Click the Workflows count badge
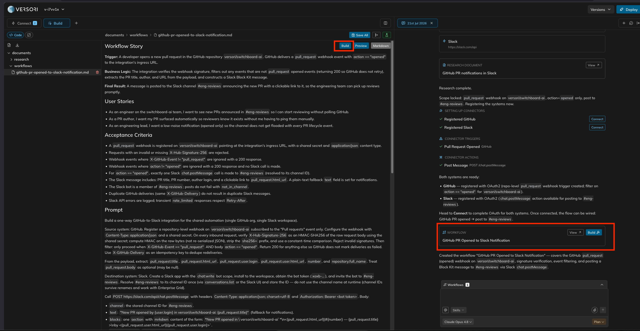The image size is (640, 331). pyautogui.click(x=467, y=285)
